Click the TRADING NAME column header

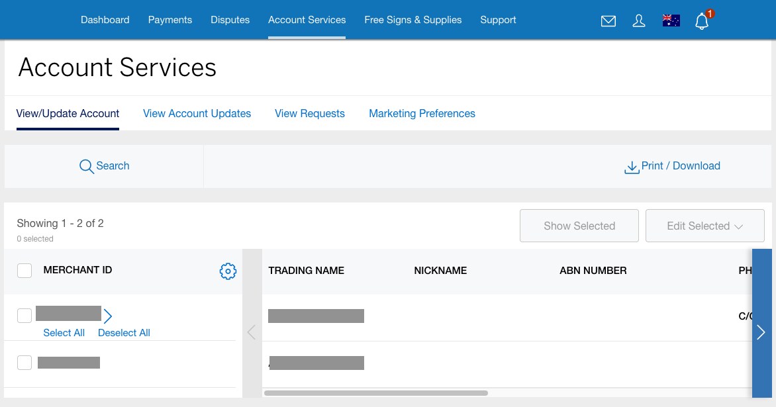pos(307,271)
